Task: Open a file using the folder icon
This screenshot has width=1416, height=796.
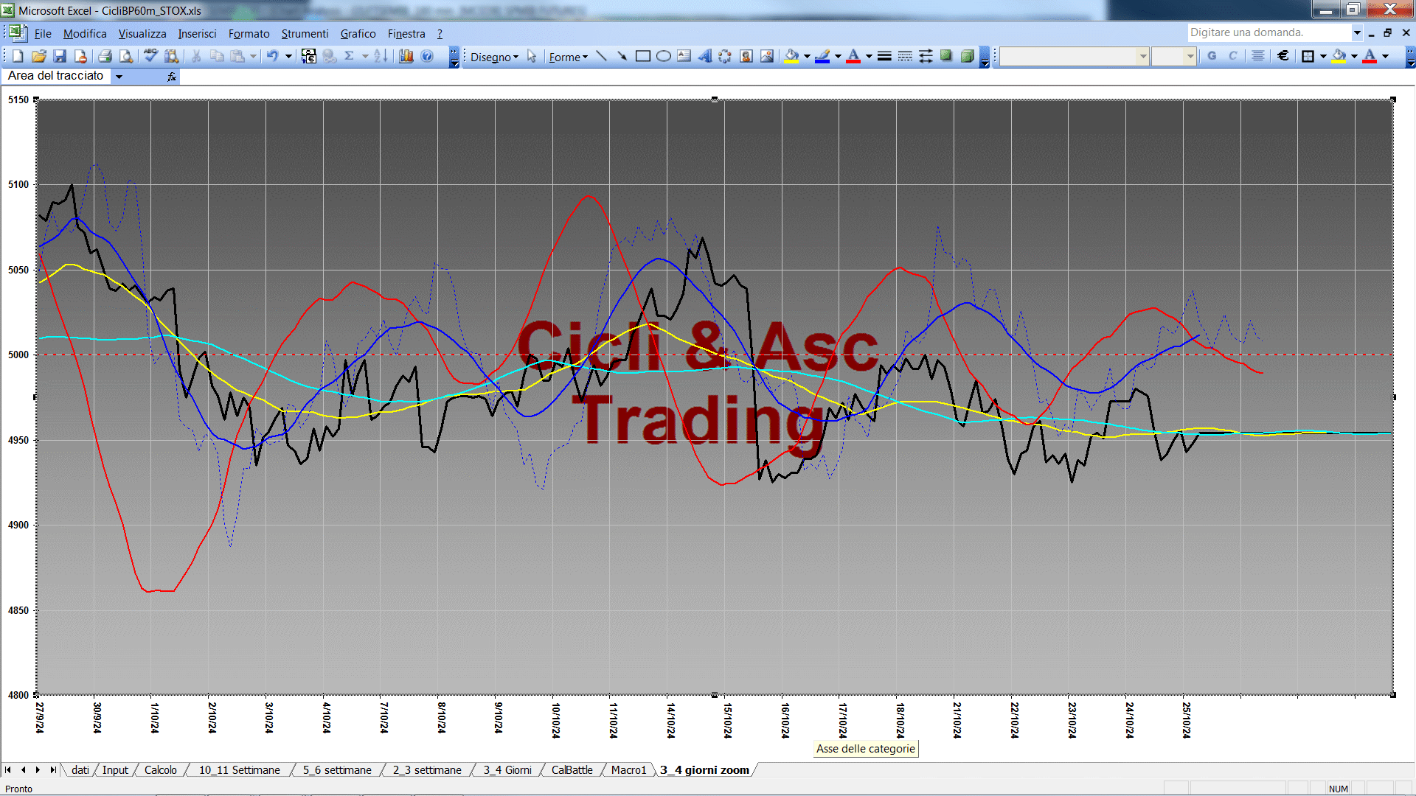Action: [x=39, y=56]
